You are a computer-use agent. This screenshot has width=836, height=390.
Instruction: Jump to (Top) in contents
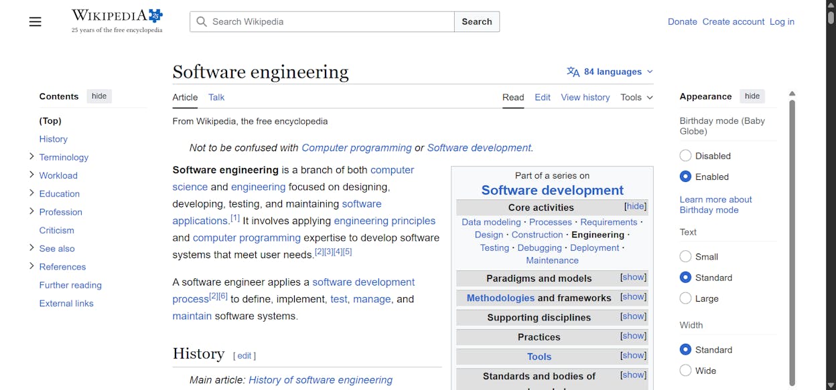(50, 121)
